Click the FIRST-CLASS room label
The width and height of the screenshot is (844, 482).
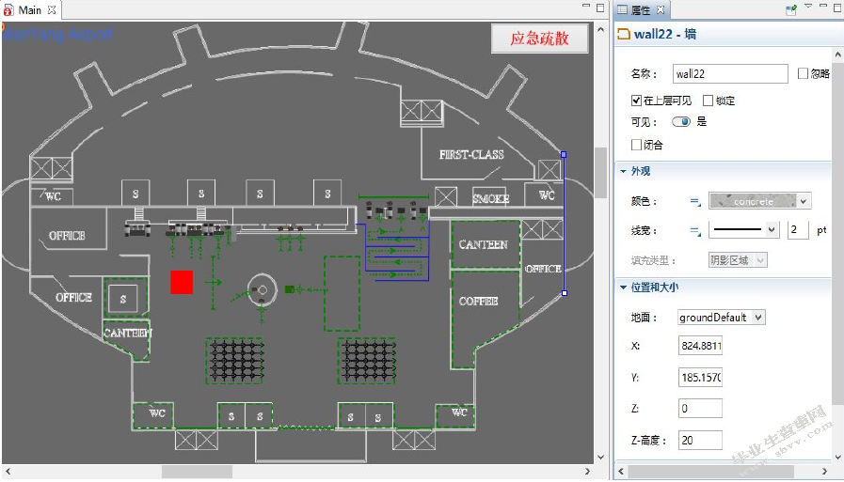point(471,155)
